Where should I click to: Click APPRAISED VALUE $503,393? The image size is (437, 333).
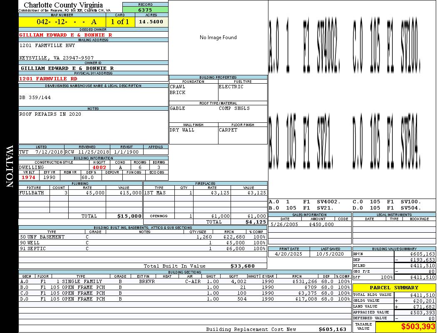(422, 313)
